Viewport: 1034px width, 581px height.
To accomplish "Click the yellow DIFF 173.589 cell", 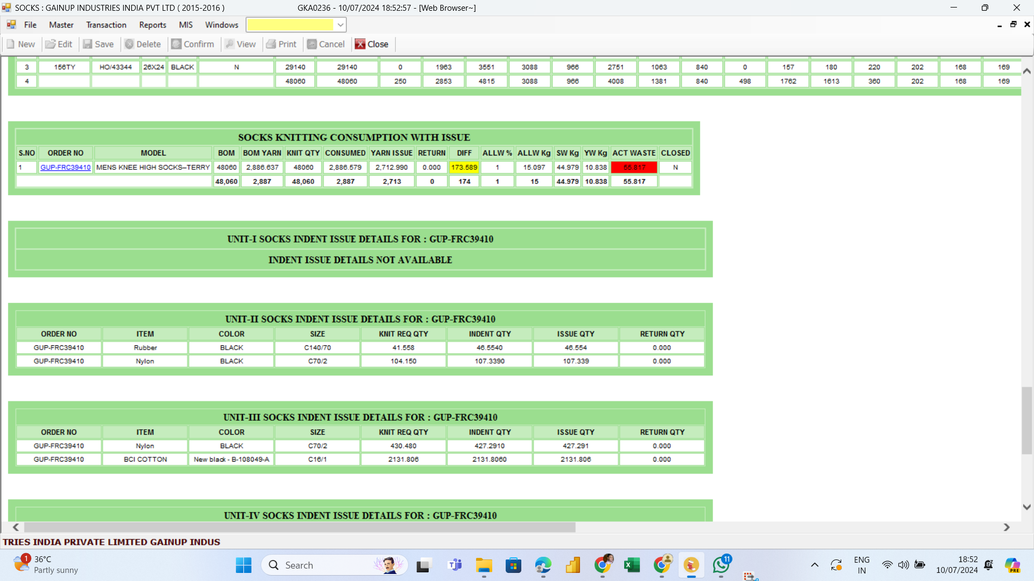I will [464, 167].
